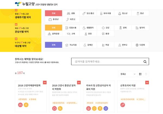Click the purple 전체 target button
The width and height of the screenshot is (163, 114).
pyautogui.click(x=53, y=45)
